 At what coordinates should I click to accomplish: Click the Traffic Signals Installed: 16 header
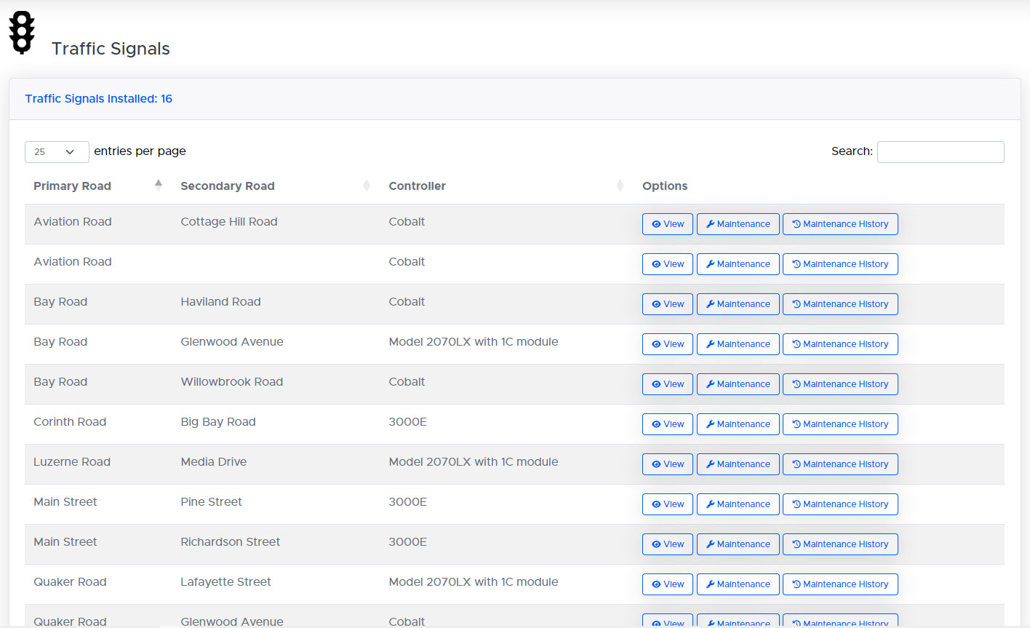(x=99, y=99)
